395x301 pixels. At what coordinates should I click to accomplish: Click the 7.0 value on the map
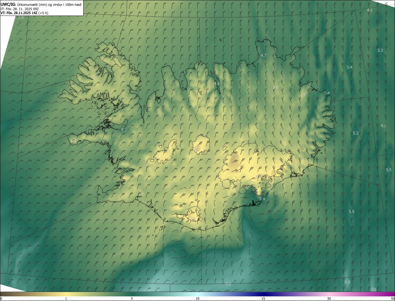pos(373,290)
